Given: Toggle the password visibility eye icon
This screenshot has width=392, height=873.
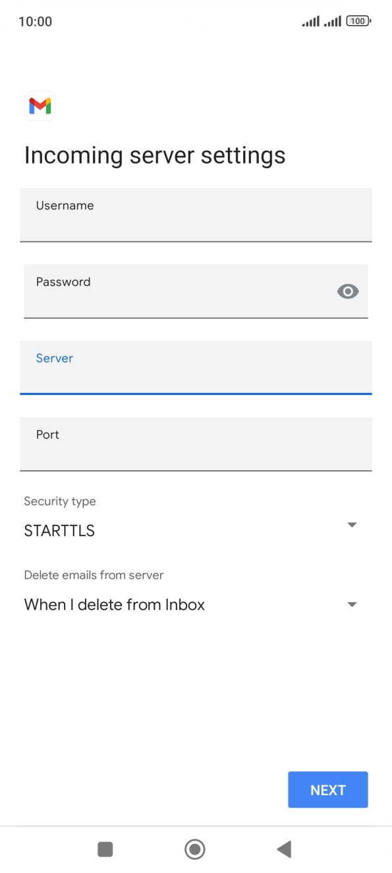Looking at the screenshot, I should pos(348,291).
